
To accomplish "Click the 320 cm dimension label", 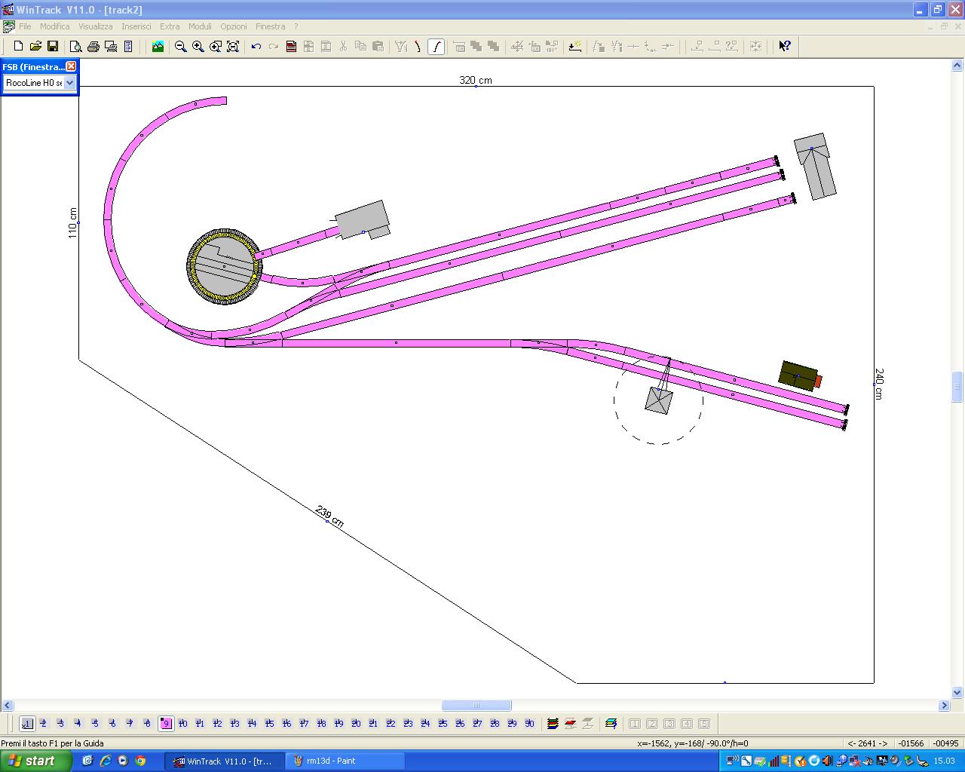I will (476, 80).
